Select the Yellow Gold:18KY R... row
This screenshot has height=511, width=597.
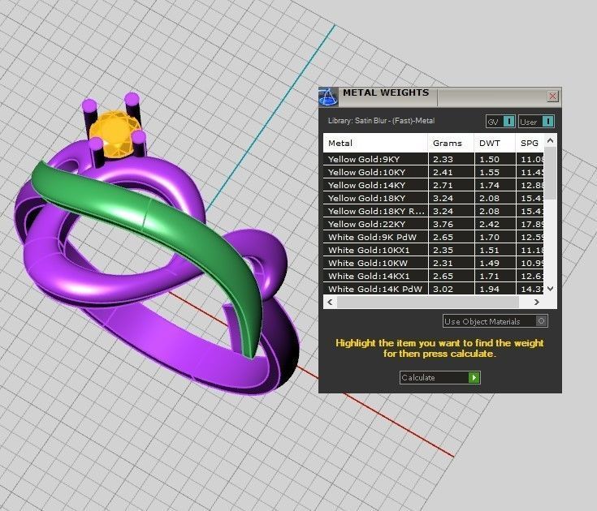point(433,211)
